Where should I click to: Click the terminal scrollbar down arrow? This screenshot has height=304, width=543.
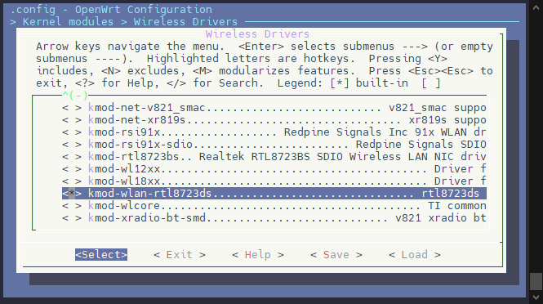click(536, 297)
